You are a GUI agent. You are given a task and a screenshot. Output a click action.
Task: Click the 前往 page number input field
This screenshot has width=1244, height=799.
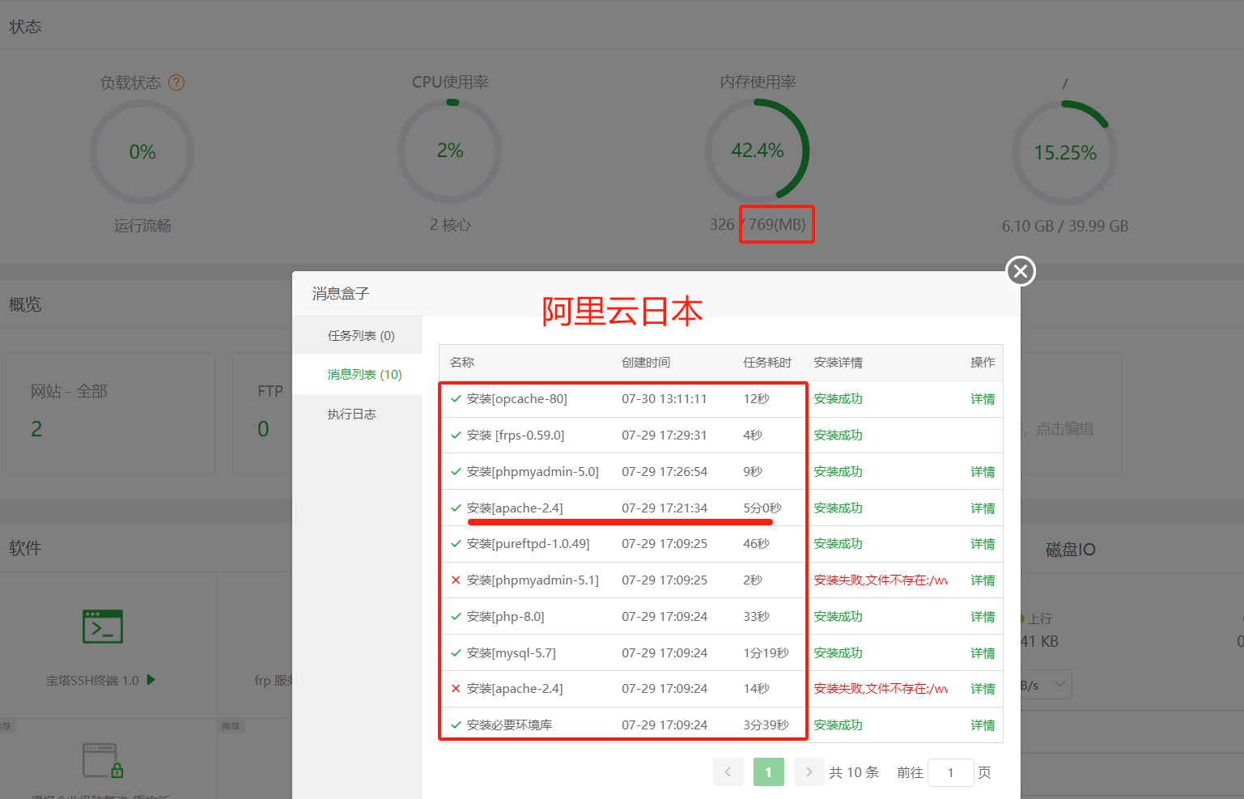click(950, 772)
